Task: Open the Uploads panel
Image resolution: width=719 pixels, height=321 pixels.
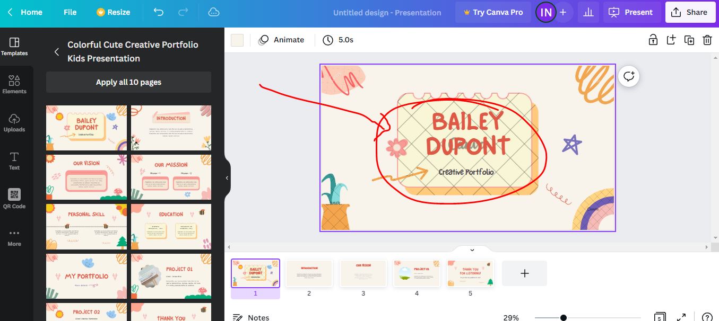Action: pos(14,122)
